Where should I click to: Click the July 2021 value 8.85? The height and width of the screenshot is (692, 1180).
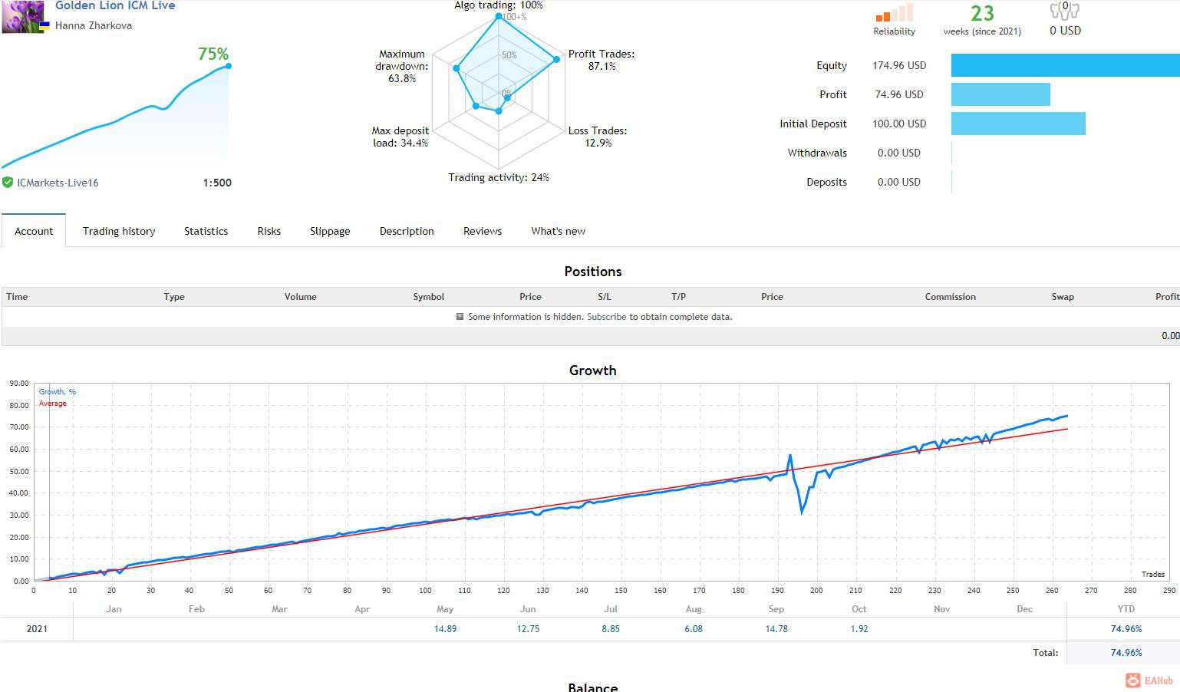pos(611,629)
